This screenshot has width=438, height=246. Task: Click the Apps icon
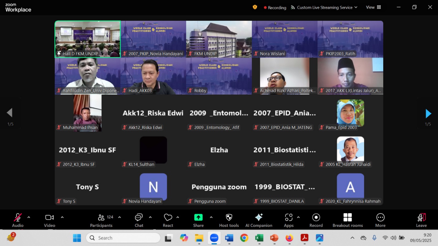288,218
